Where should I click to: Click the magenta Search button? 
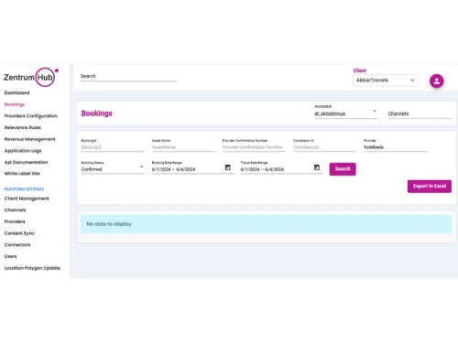click(x=343, y=169)
